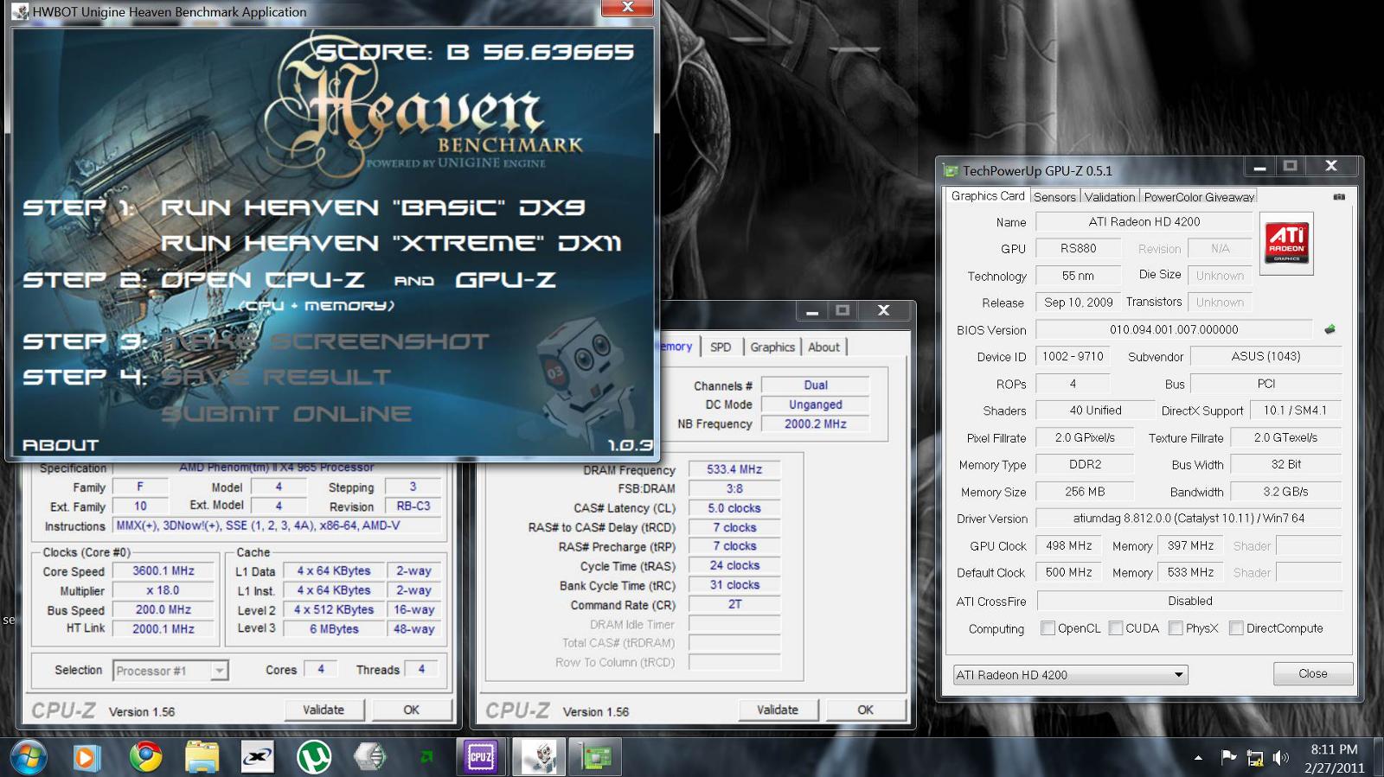Open the taskbar clock and date
1384x777 pixels.
click(x=1334, y=758)
